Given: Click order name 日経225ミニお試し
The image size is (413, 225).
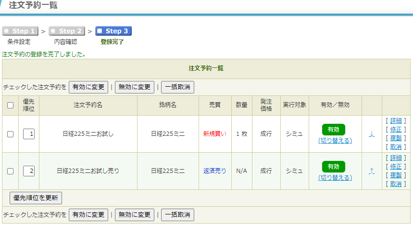Looking at the screenshot, I should 88,134.
